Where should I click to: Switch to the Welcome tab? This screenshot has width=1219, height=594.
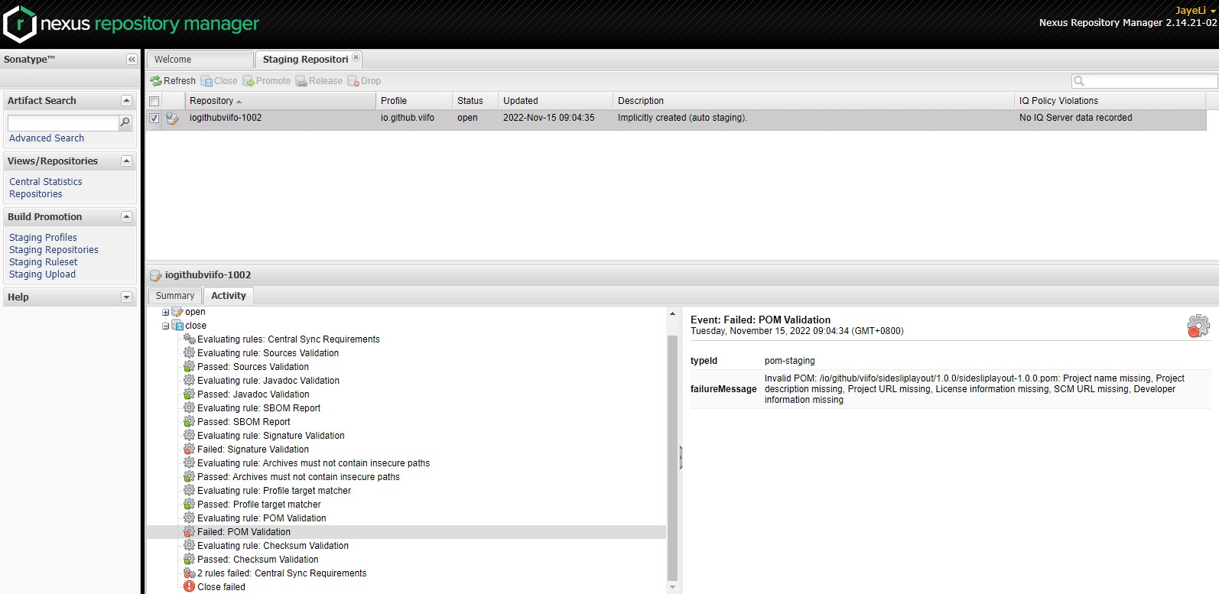coord(200,60)
